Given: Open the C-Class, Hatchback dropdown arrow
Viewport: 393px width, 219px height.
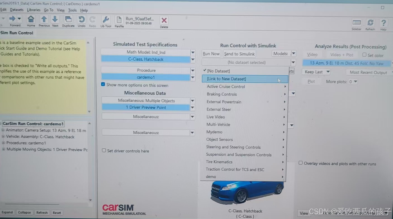Looking at the screenshot, I should coord(193,59).
